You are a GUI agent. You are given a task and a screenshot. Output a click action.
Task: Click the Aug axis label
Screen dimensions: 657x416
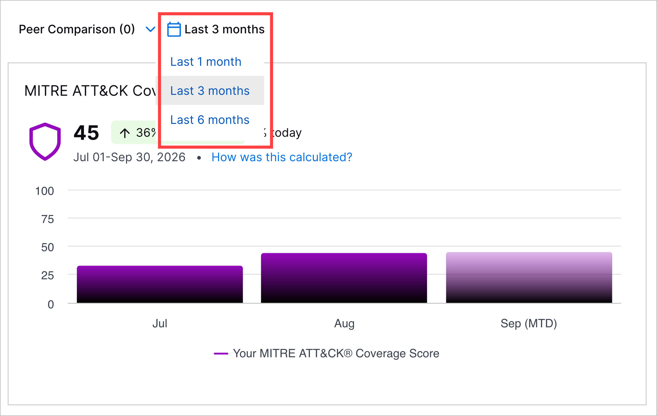(344, 323)
